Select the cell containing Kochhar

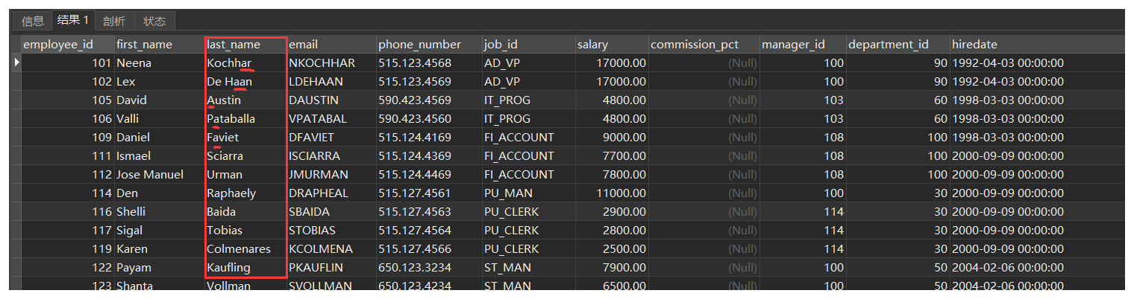[230, 63]
